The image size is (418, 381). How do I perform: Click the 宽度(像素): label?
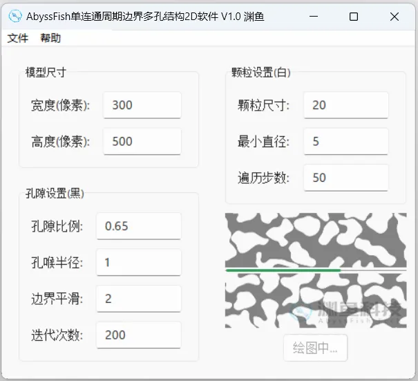coord(61,105)
